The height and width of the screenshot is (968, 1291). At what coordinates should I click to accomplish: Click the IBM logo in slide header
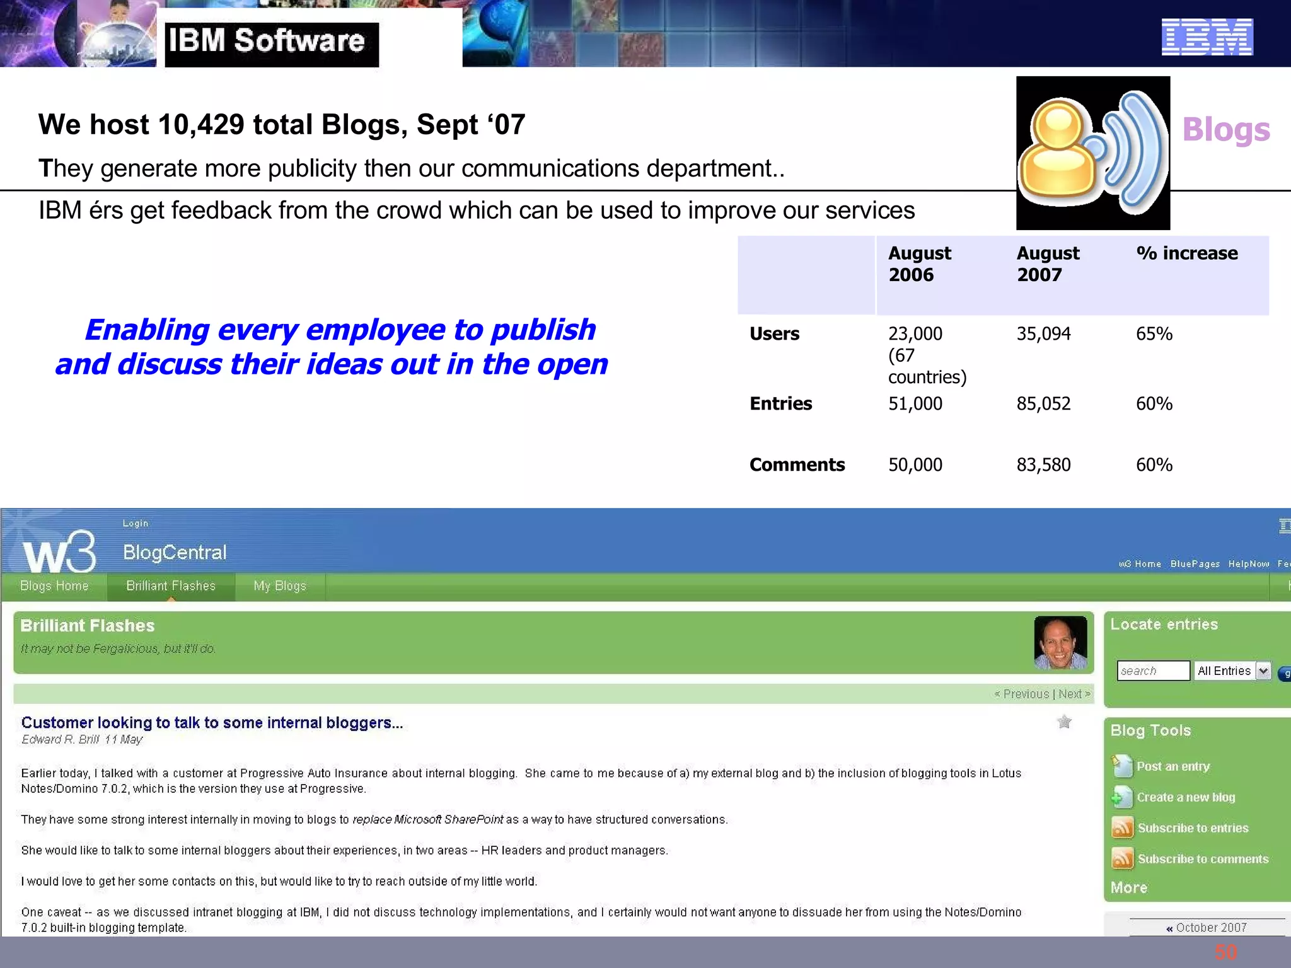coord(1207,37)
